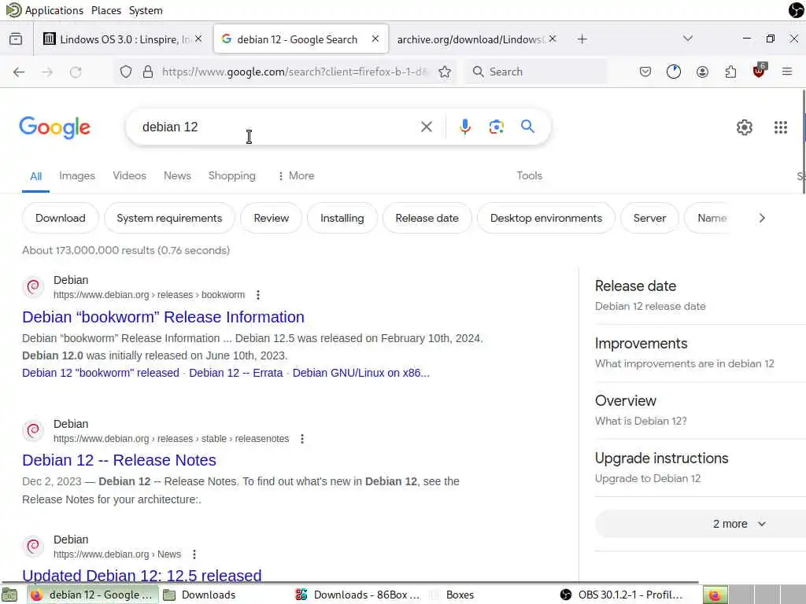Image resolution: width=806 pixels, height=604 pixels.
Task: Click the Google logo
Action: pyautogui.click(x=54, y=127)
